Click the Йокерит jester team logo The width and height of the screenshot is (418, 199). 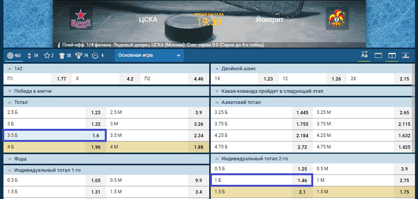tap(337, 18)
